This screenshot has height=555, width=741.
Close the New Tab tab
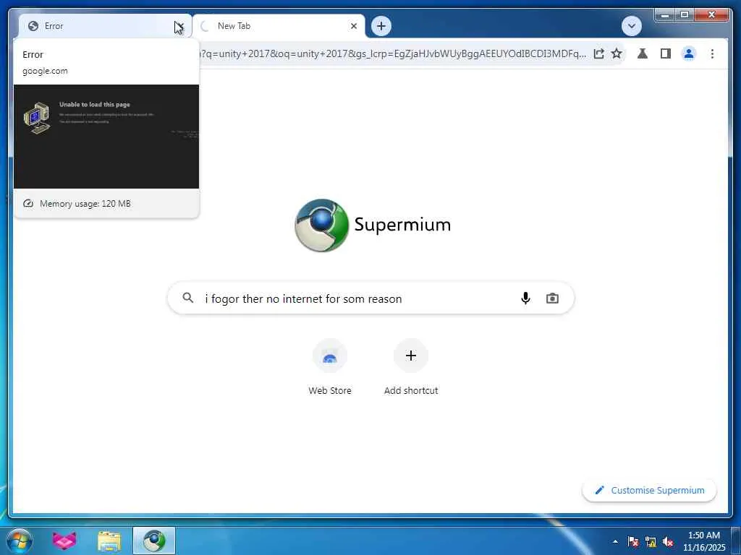[353, 26]
